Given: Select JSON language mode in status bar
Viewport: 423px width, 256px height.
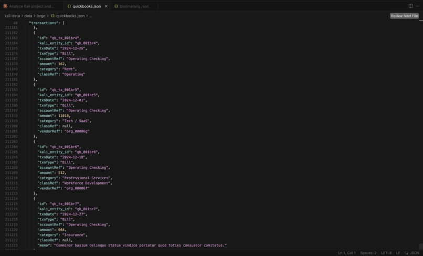Looking at the screenshot, I should tap(415, 253).
